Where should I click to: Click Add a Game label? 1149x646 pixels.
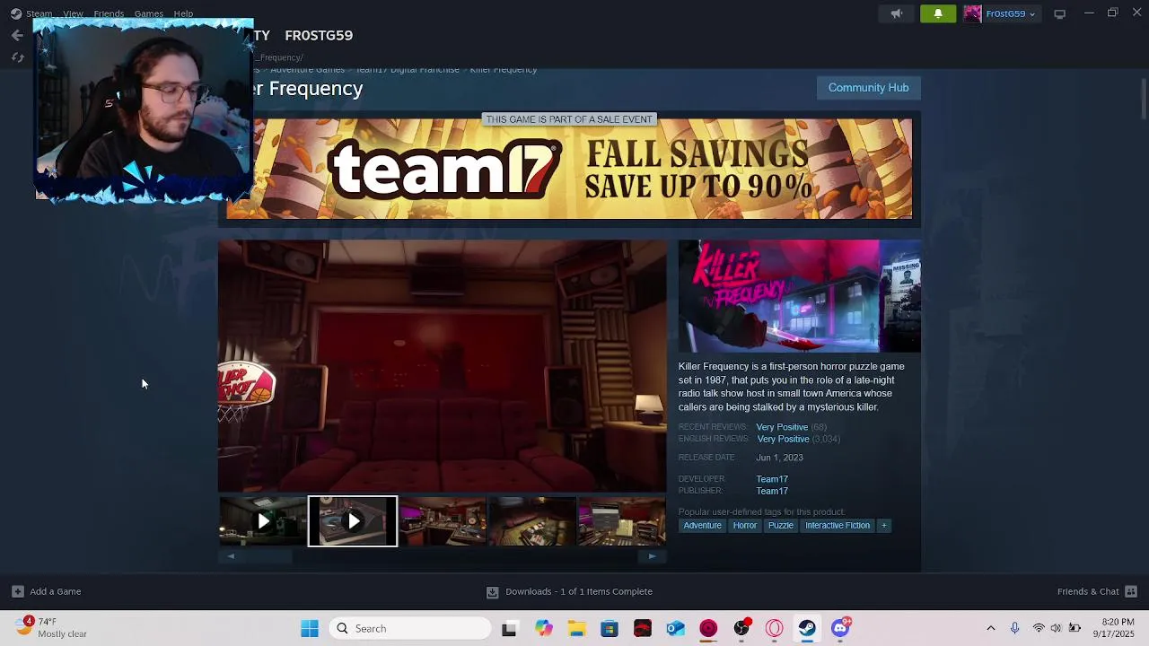click(x=55, y=591)
